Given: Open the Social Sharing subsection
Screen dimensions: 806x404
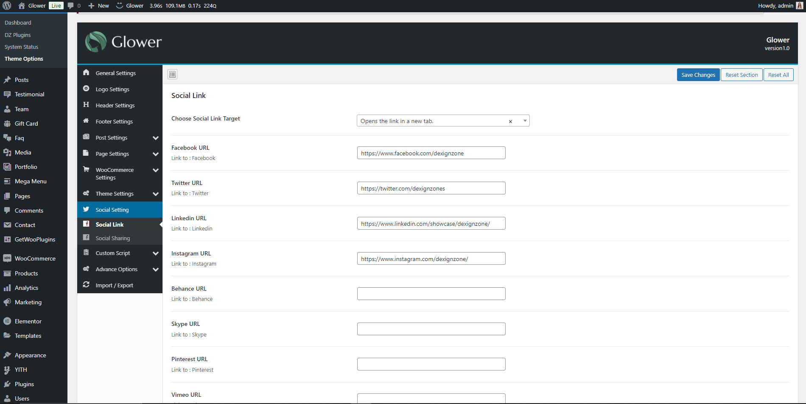Looking at the screenshot, I should pos(113,238).
